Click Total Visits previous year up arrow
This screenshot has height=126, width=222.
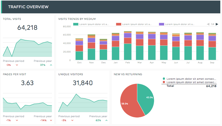click(51, 65)
